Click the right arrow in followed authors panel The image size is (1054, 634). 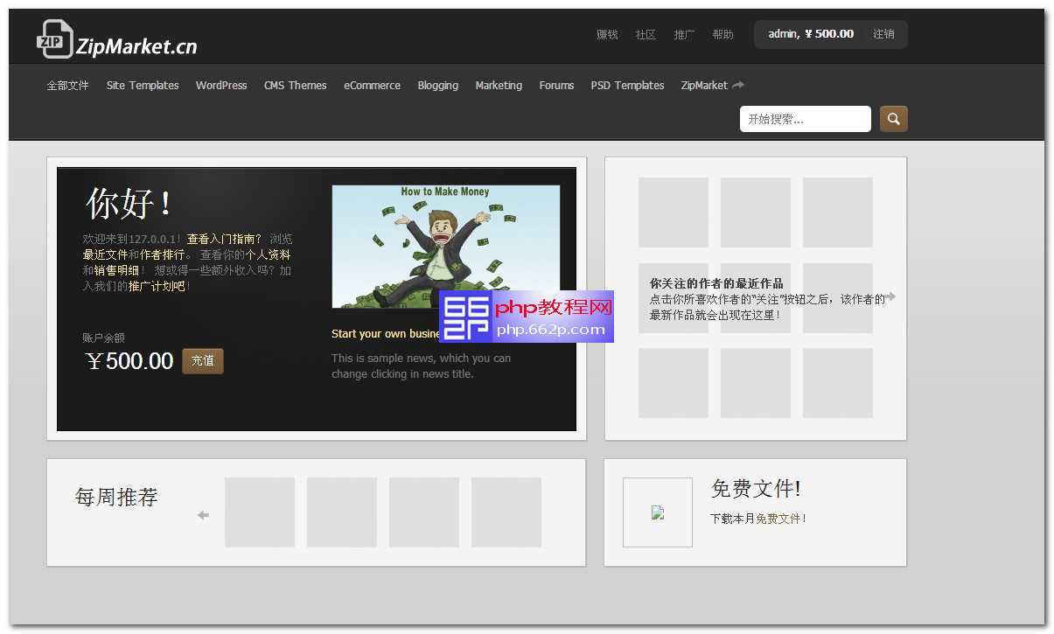click(890, 296)
